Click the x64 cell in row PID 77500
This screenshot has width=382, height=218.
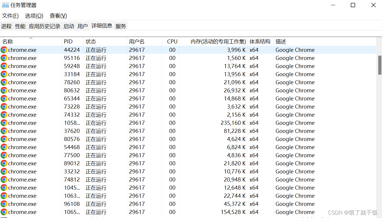click(254, 155)
